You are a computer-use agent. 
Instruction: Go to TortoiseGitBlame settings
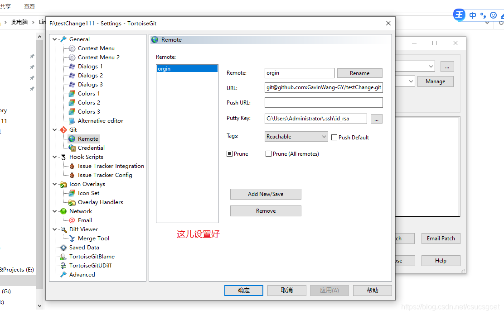[92, 257]
